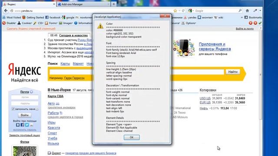Click VK login icon under Войти при помощи
Image resolution: width=278 pixels, height=156 pixels.
pyautogui.click(x=18, y=125)
